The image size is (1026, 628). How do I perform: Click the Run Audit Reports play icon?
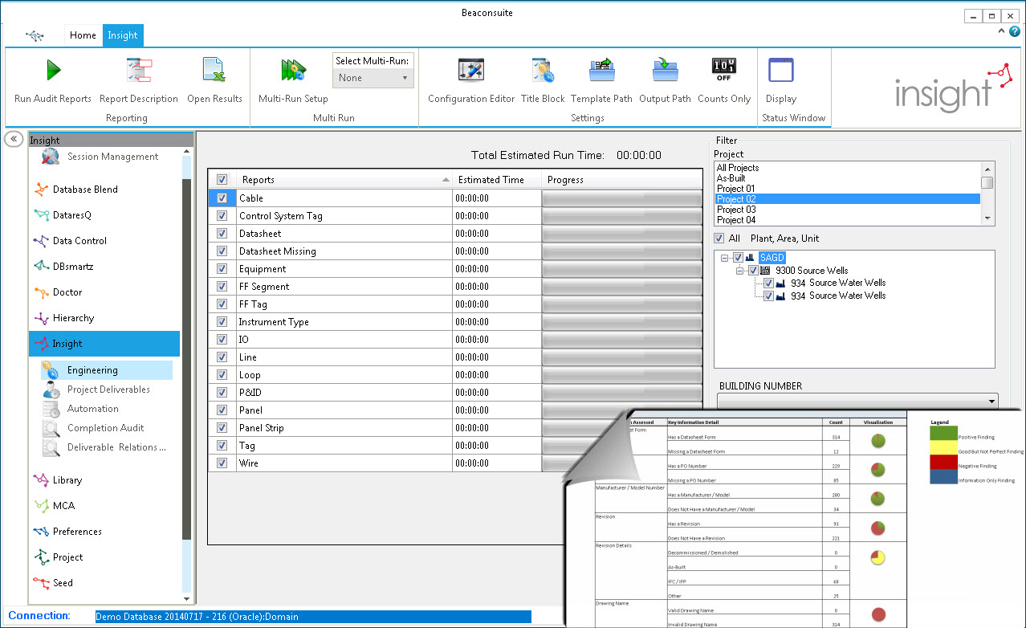pyautogui.click(x=53, y=70)
